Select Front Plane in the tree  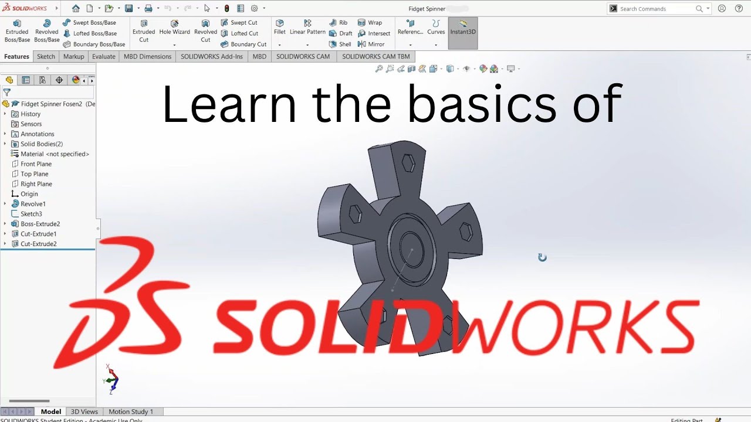[x=32, y=164]
